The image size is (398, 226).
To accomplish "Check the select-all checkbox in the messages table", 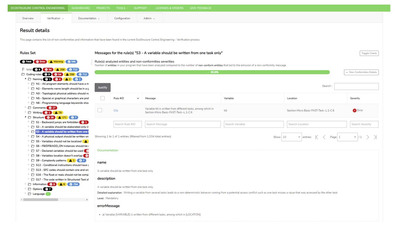I will click(x=102, y=98).
